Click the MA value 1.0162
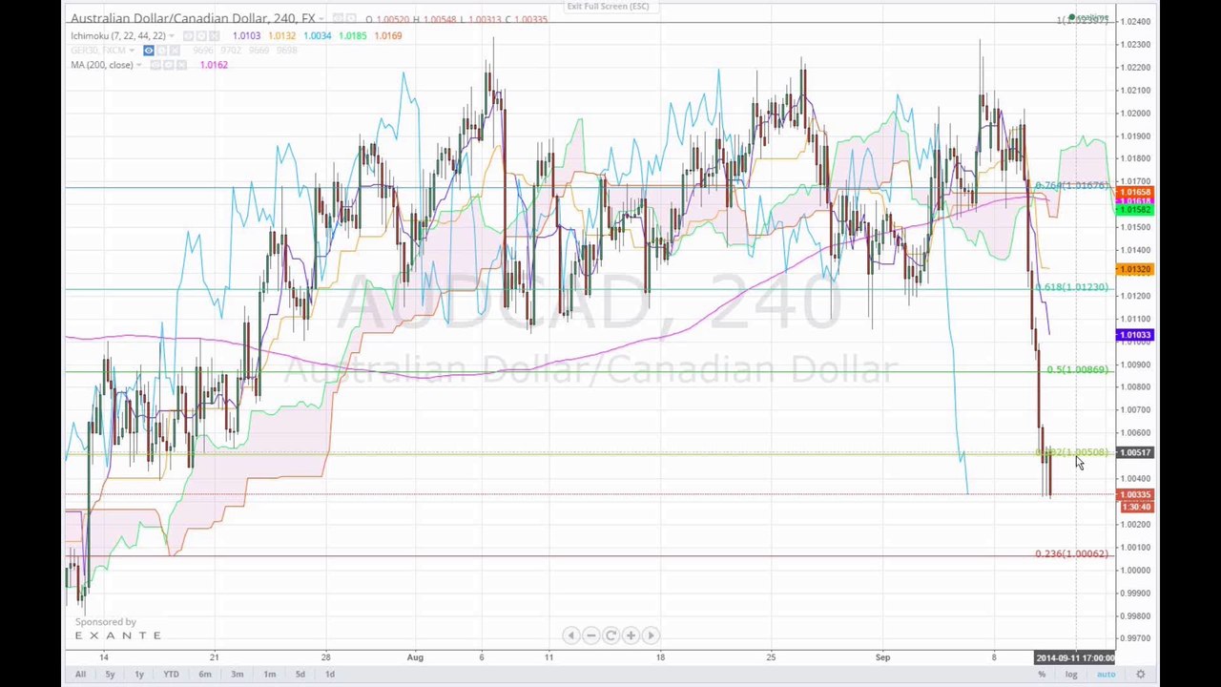1221x687 pixels. (214, 65)
